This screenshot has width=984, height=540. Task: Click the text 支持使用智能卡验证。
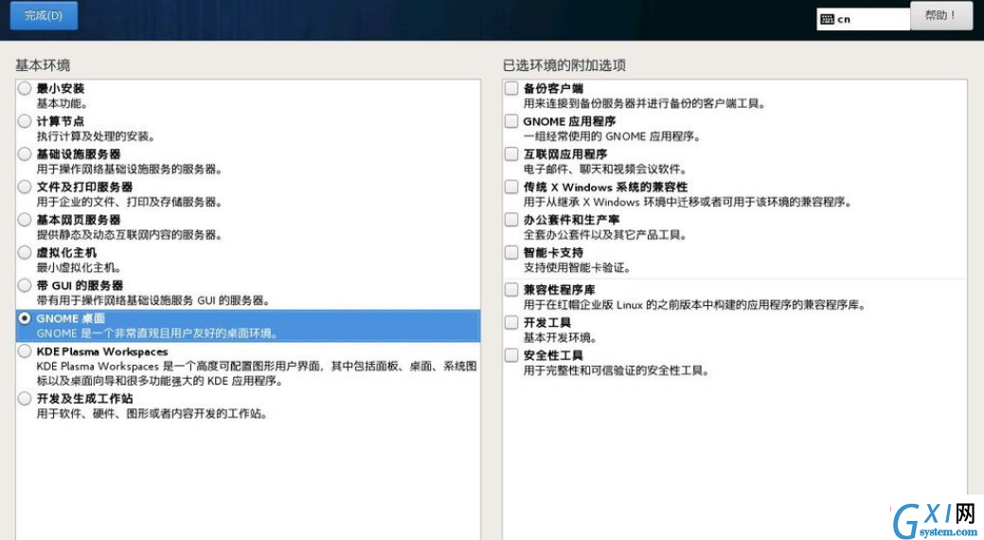pos(578,267)
